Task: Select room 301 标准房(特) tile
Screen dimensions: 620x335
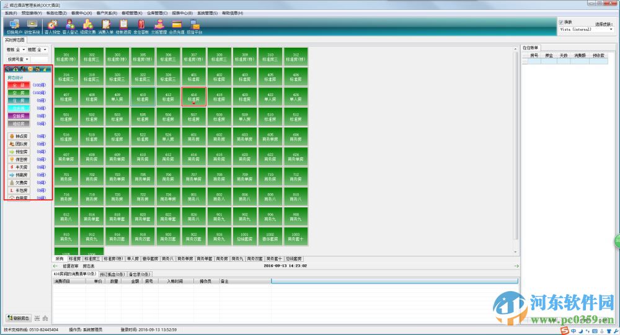Action: pos(66,57)
